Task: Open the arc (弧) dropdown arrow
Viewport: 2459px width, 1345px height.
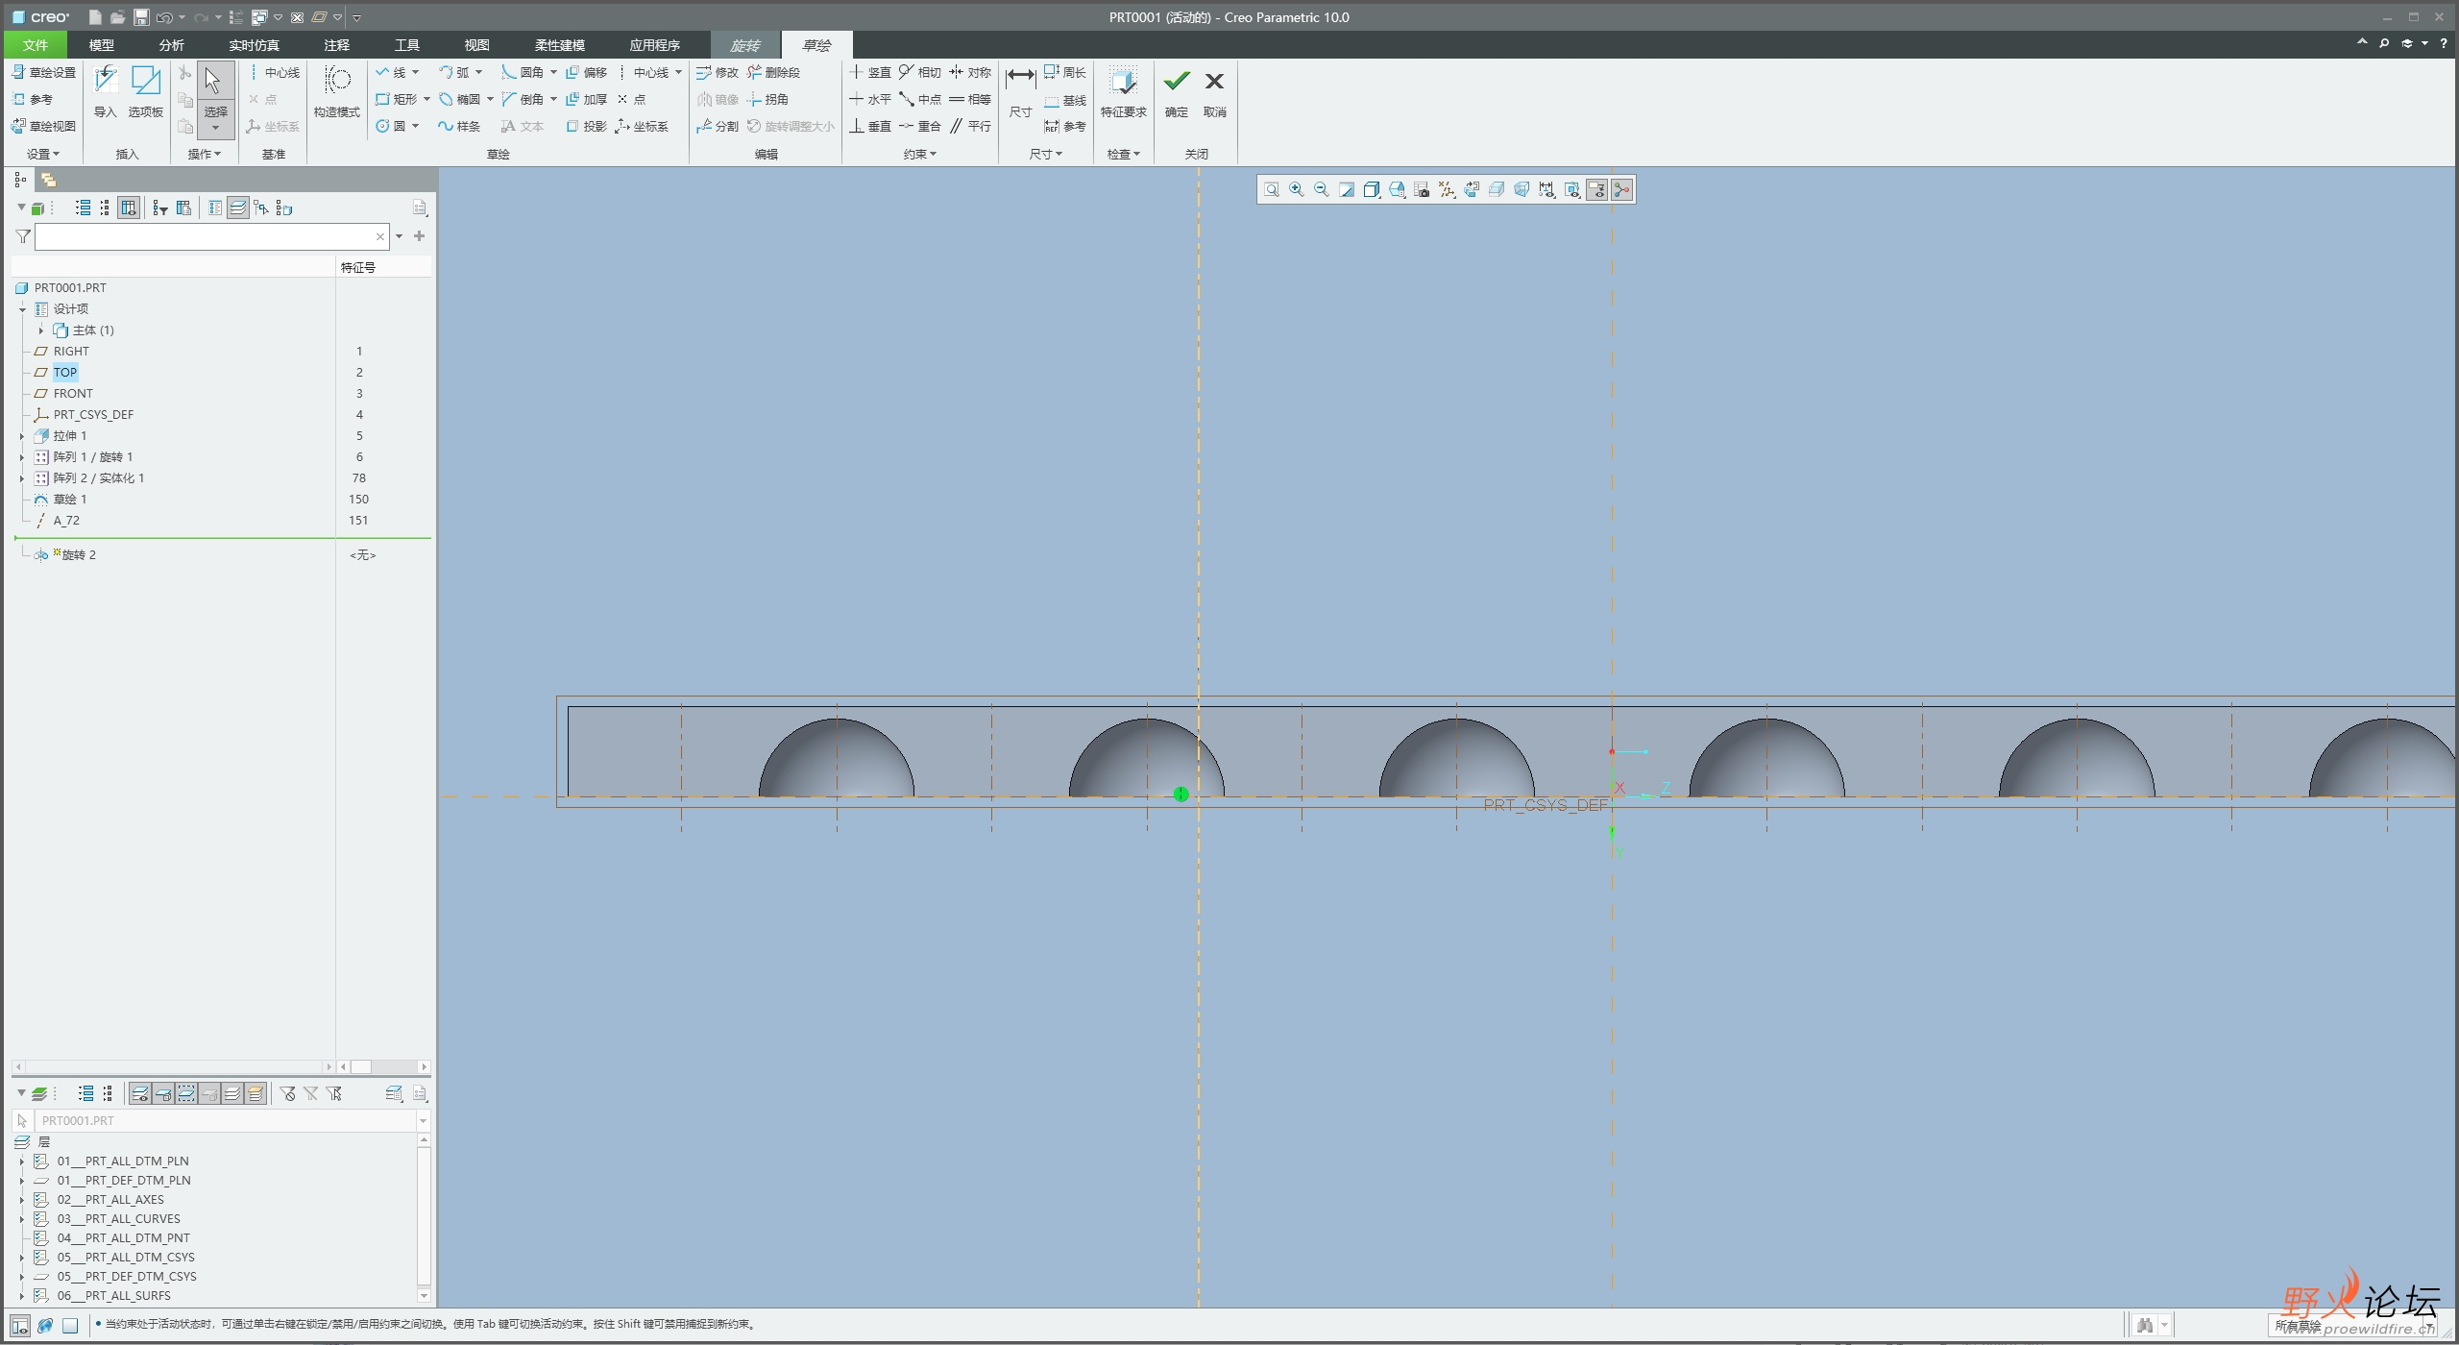Action: pos(479,72)
